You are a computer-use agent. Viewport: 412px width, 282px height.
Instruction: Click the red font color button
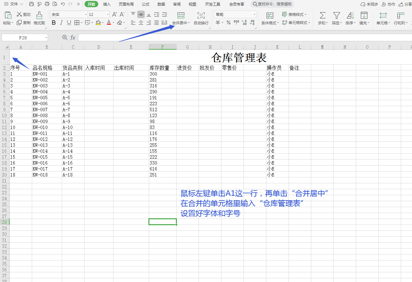109,23
